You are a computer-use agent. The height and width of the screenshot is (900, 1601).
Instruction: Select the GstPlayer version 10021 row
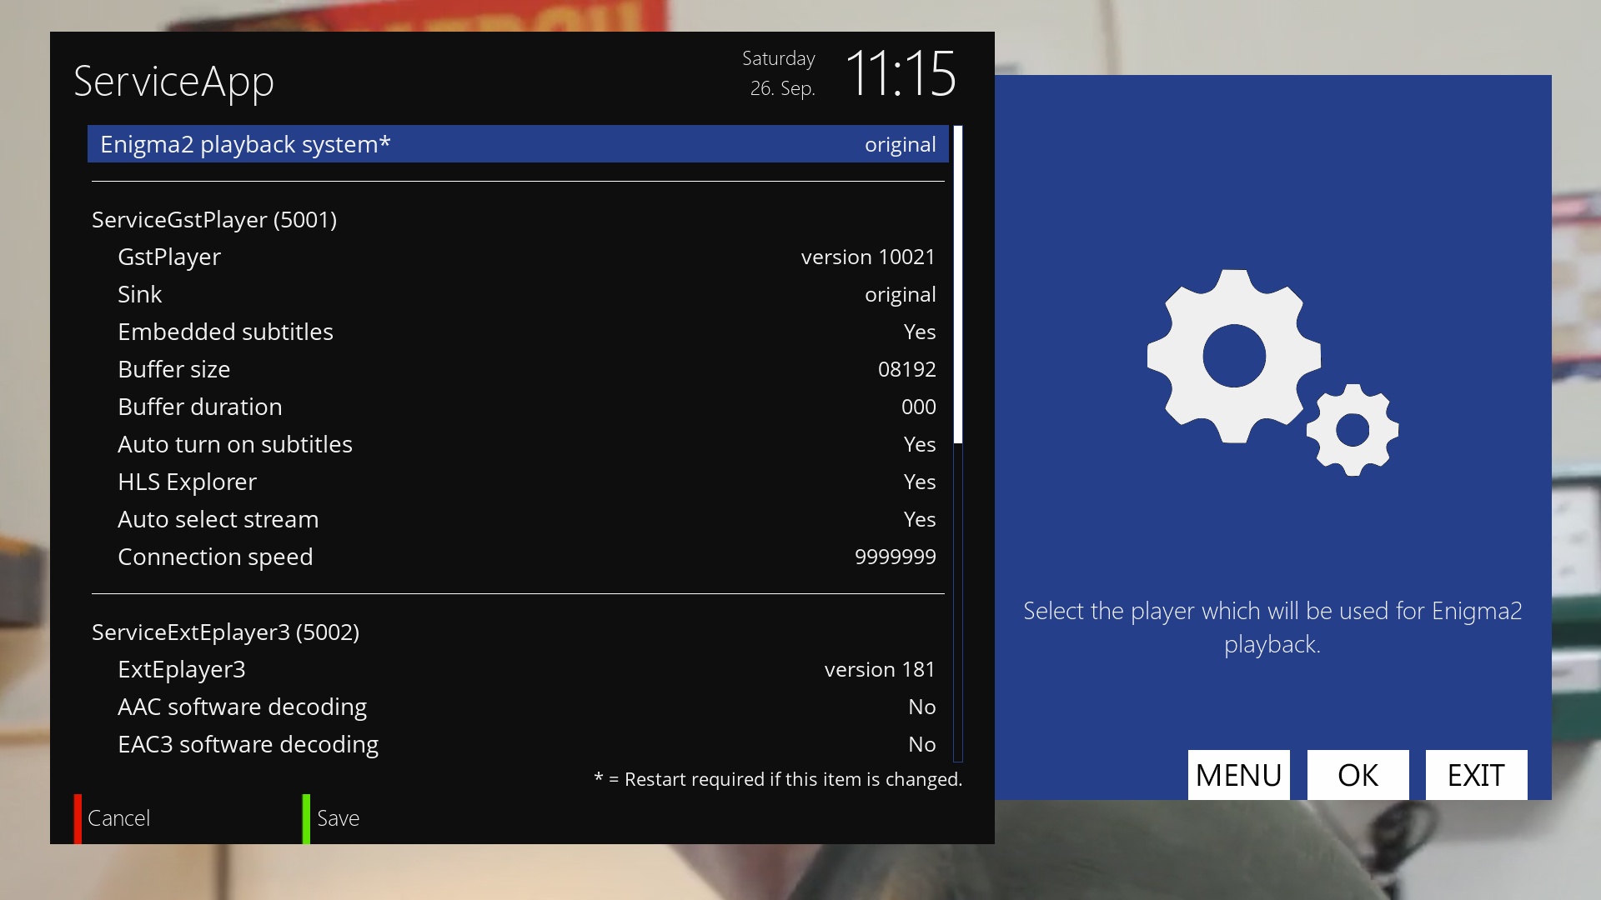point(518,257)
